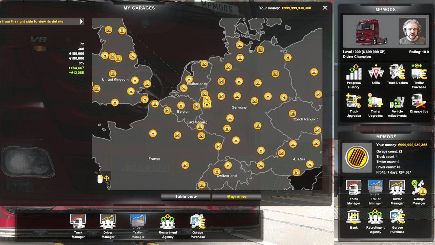Select the Map view tab
435x245 pixels.
click(x=237, y=197)
